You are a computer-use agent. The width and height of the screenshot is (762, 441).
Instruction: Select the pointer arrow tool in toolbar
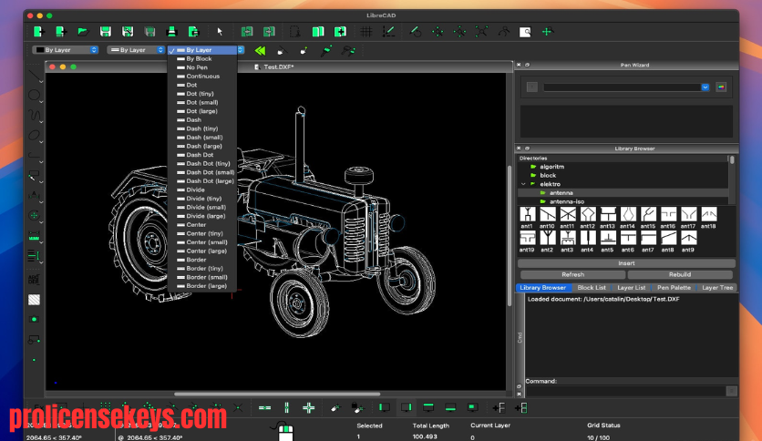click(220, 32)
